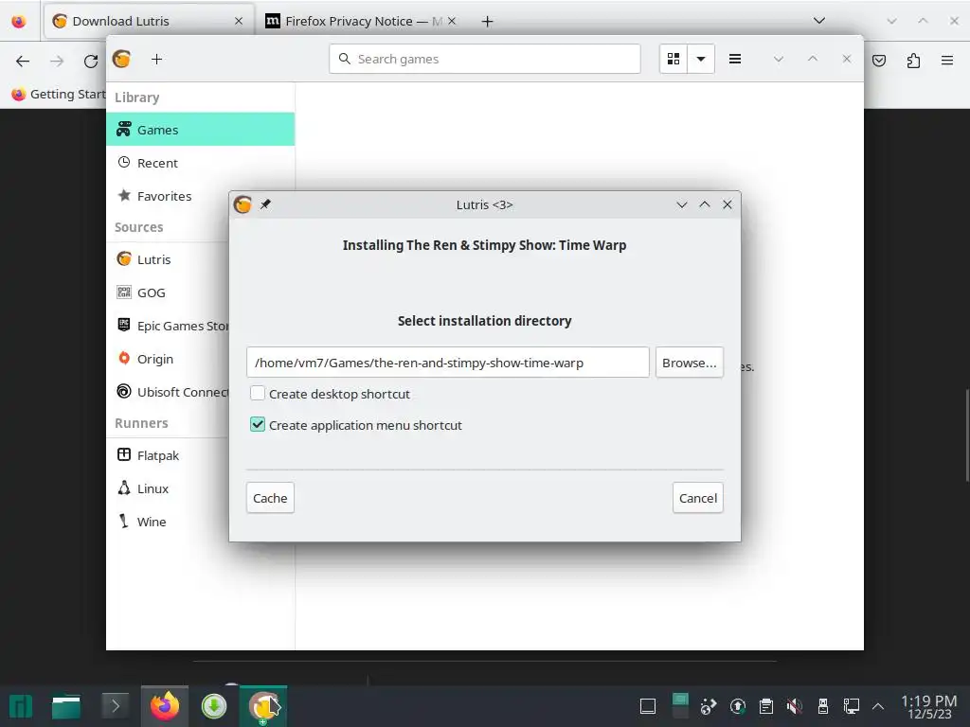The width and height of the screenshot is (970, 727).
Task: Open Favorites in the sidebar
Action: pos(167,196)
